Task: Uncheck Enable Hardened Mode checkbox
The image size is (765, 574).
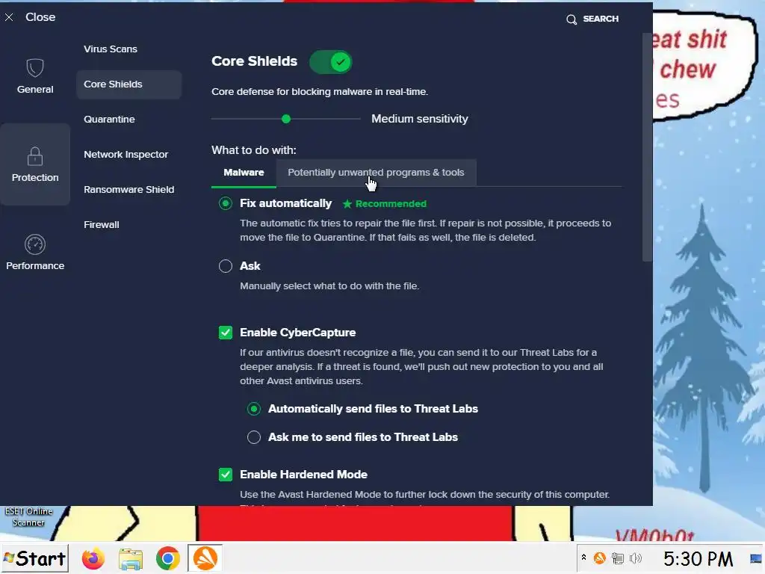Action: pyautogui.click(x=226, y=475)
